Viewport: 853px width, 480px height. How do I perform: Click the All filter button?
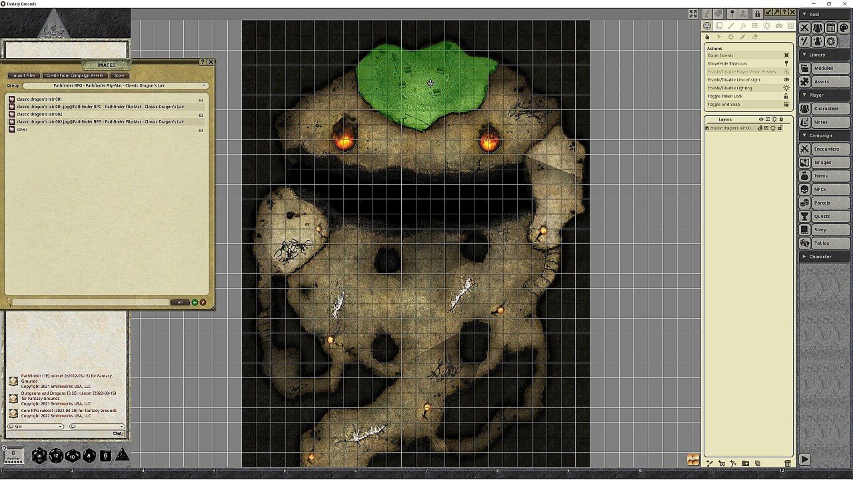pos(180,302)
